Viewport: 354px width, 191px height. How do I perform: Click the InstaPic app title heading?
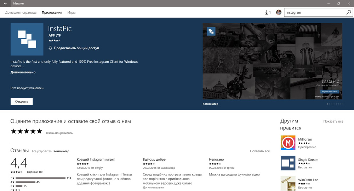[60, 29]
